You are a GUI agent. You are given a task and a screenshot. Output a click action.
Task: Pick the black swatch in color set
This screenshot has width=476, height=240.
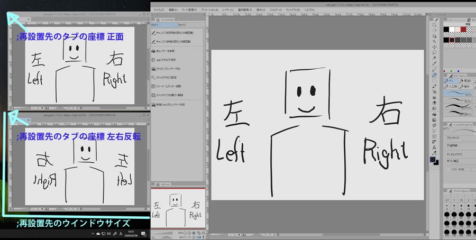(x=446, y=29)
